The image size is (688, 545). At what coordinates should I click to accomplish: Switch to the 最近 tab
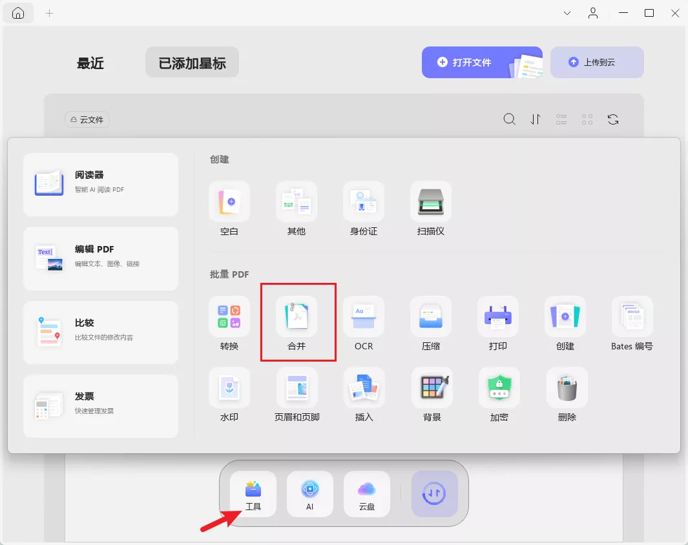90,63
